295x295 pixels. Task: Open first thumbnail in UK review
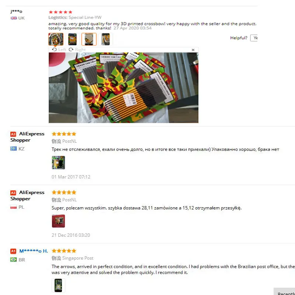[x=56, y=39]
